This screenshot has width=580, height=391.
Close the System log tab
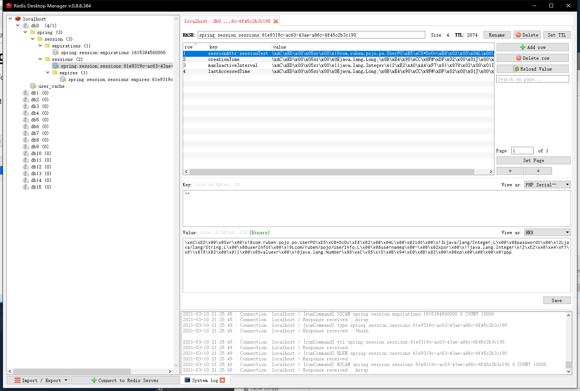[222, 380]
